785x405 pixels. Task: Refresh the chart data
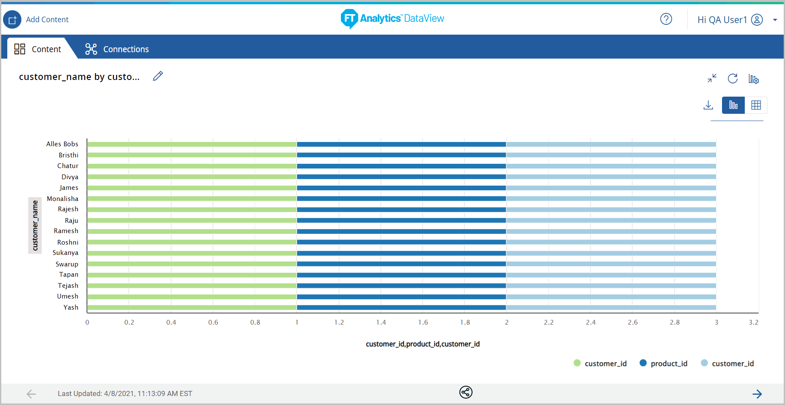(733, 79)
